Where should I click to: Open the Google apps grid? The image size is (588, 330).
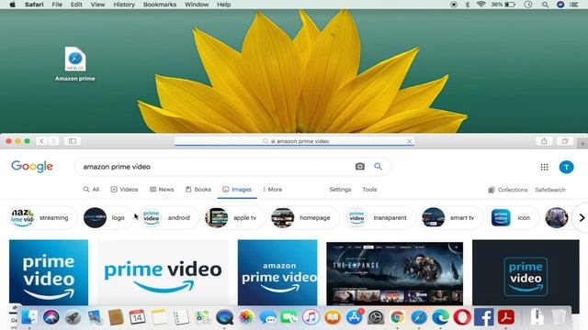(x=544, y=167)
